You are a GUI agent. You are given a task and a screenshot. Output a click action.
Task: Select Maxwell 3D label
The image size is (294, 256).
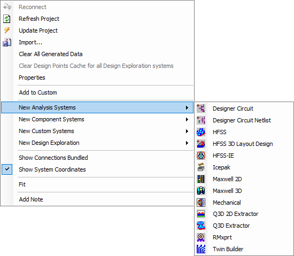pos(227,191)
